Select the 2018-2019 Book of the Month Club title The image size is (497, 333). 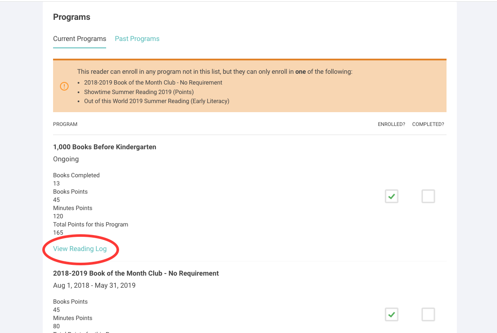[x=136, y=273]
